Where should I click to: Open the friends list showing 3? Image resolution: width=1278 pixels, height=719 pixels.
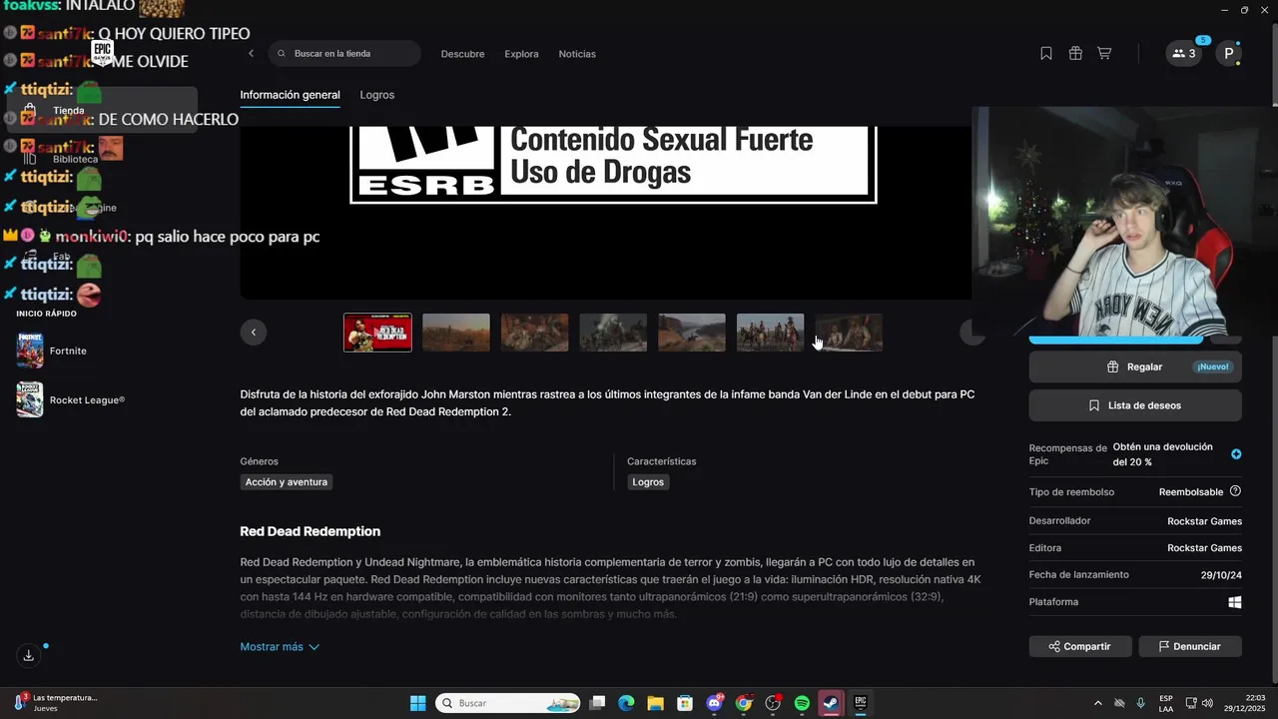1183,54
